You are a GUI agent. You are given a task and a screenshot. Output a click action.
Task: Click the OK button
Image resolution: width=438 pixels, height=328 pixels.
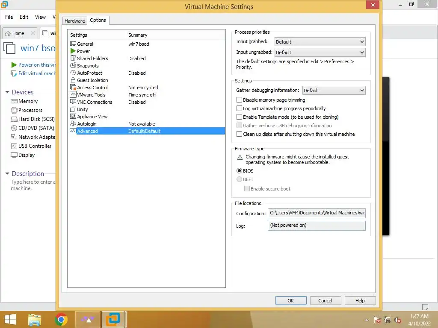point(291,301)
